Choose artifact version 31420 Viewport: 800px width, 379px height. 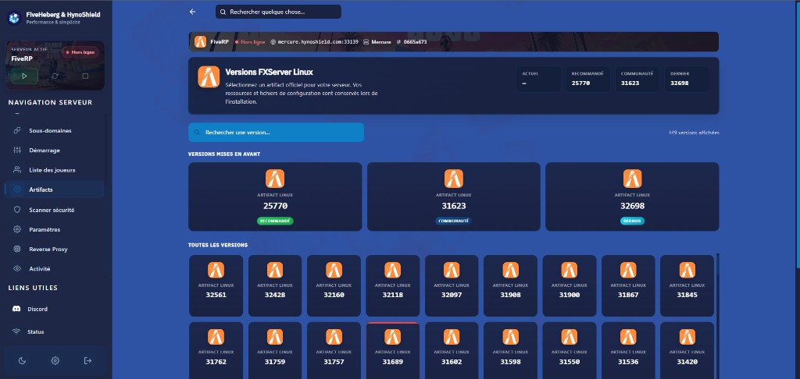(x=687, y=350)
